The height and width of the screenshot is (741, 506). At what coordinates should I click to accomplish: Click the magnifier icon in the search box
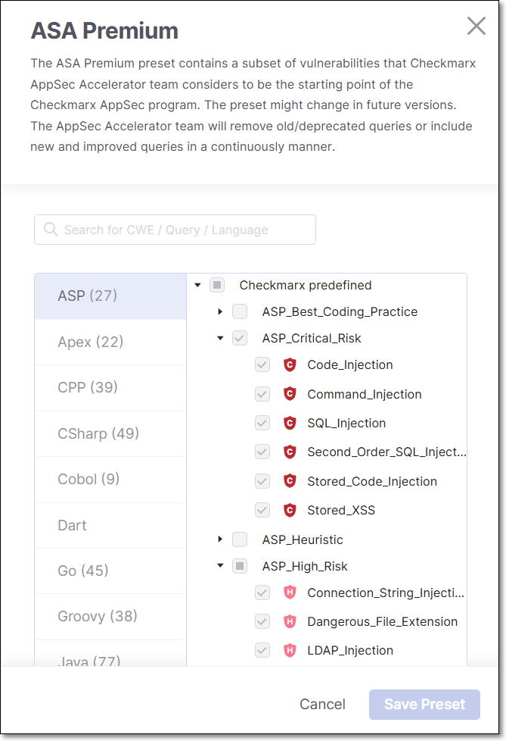tap(51, 230)
